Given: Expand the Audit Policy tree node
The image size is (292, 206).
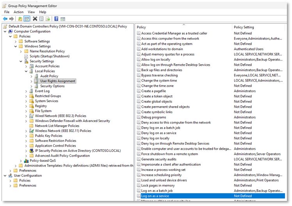Looking at the screenshot, I should coord(32,76).
